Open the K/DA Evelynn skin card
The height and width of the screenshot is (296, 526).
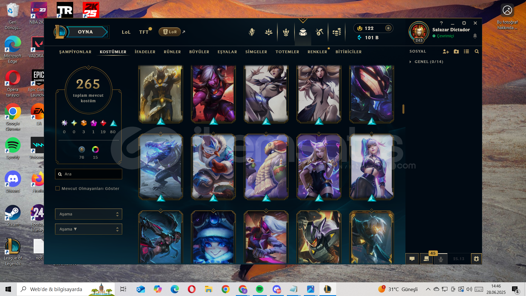pyautogui.click(x=371, y=167)
